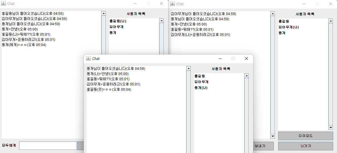Image resolution: width=337 pixels, height=153 pixels.
Task: Click the whisper 홍길동(귓)>ㅇㅇ(오후 05:04)
Action: click(109, 89)
